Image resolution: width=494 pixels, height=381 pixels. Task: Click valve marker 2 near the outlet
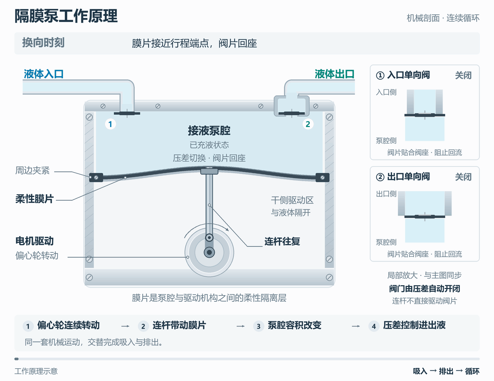point(308,124)
